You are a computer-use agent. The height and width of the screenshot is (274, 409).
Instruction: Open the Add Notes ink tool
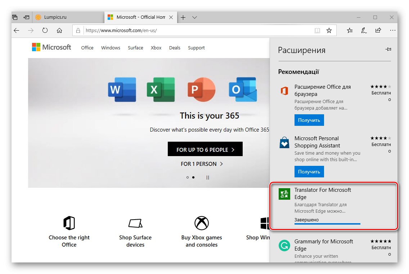click(364, 31)
